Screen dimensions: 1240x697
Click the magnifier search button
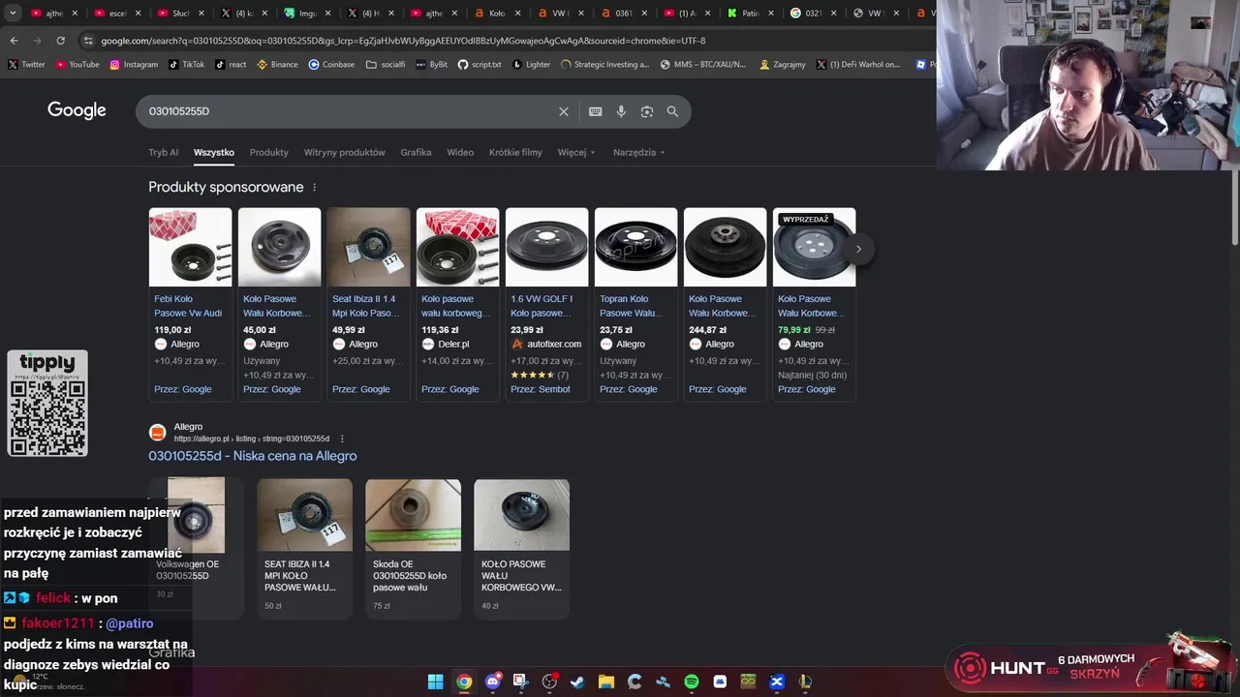[672, 111]
